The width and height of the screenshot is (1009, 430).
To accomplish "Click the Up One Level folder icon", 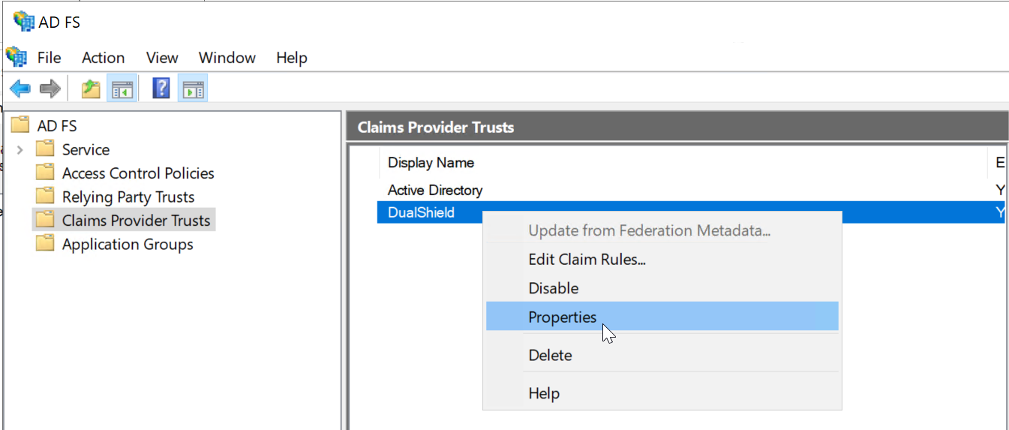I will pyautogui.click(x=91, y=89).
